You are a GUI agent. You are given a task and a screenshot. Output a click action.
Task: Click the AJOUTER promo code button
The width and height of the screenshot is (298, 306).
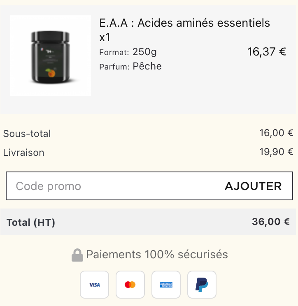(253, 186)
